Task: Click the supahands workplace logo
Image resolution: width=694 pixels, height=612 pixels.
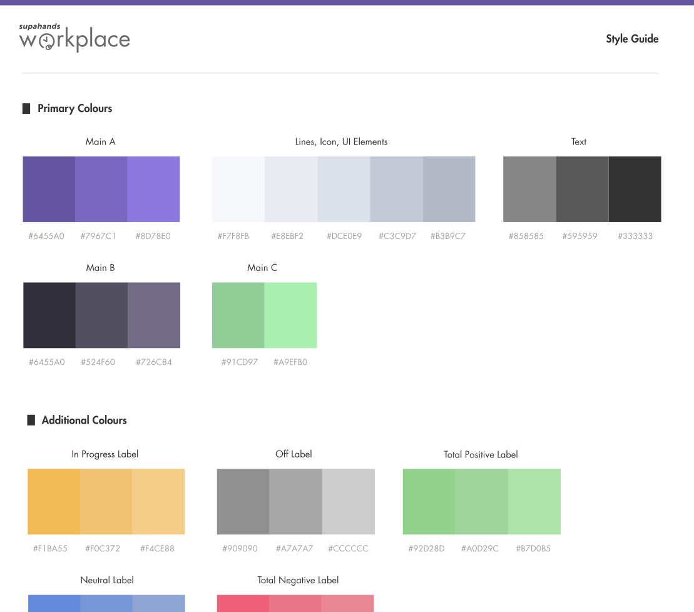Action: coord(74,38)
